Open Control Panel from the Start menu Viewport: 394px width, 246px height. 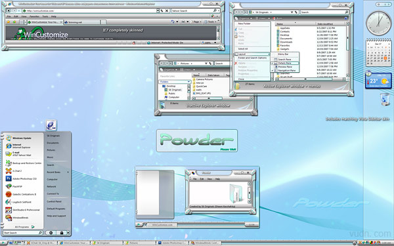[54, 201]
